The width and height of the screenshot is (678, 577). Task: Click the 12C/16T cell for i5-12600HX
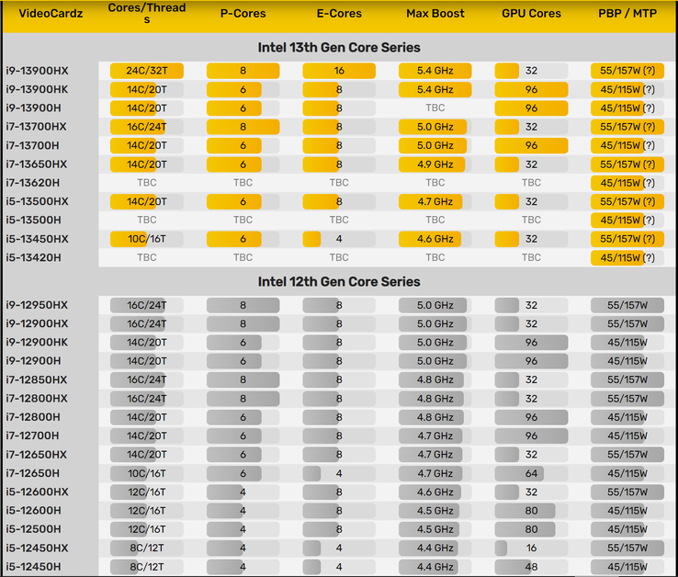point(147,492)
